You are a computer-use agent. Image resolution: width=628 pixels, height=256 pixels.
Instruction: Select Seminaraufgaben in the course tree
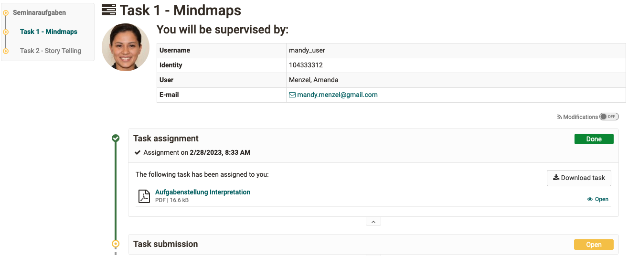[x=39, y=12]
